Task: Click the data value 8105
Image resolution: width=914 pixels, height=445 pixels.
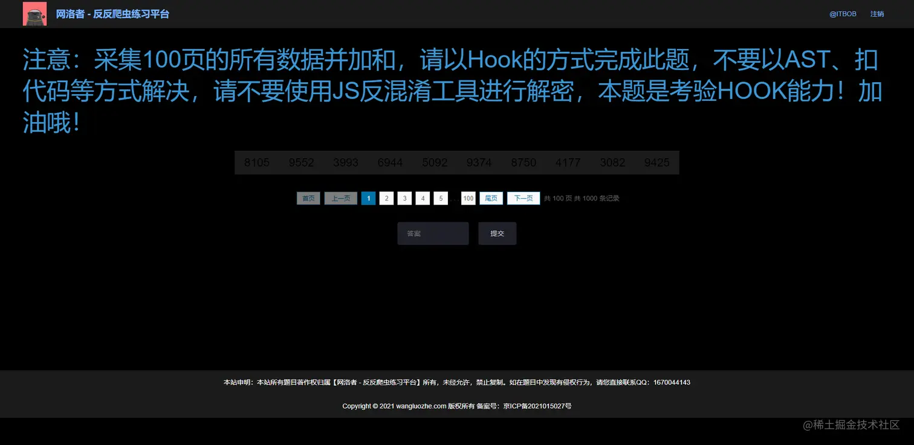Action: 257,162
